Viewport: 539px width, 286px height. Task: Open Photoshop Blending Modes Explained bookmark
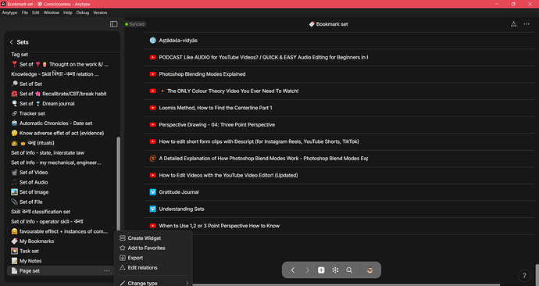point(202,74)
